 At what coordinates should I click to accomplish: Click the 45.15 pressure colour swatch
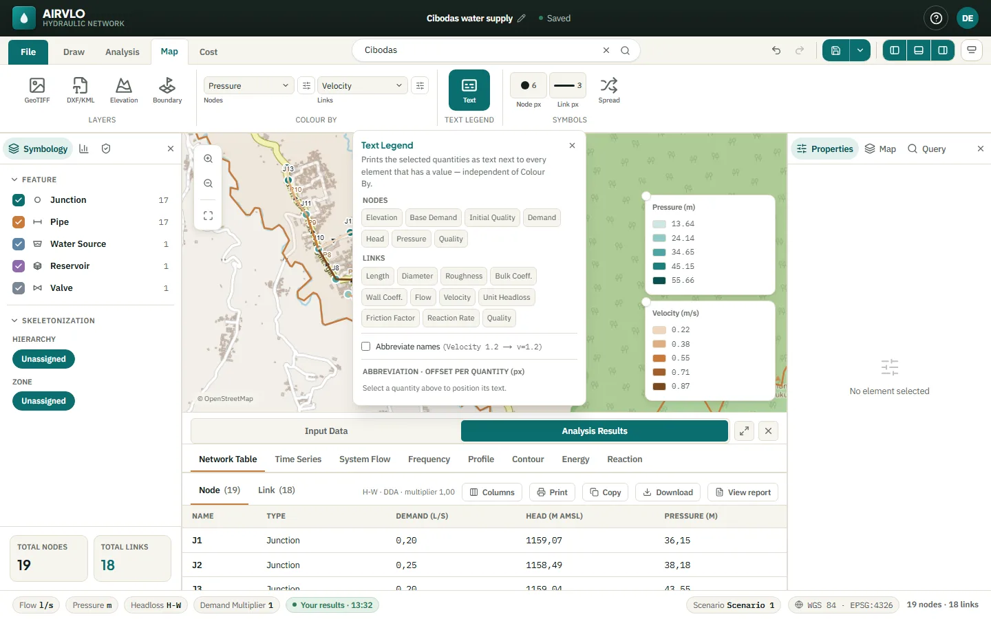[x=659, y=266]
